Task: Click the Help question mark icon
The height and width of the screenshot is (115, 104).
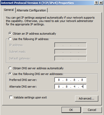Action: click(x=96, y=3)
